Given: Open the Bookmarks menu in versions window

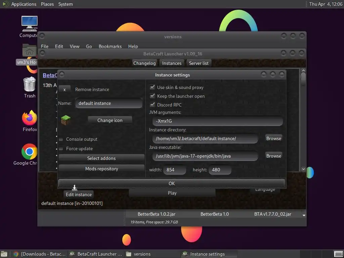Looking at the screenshot, I should click(110, 46).
